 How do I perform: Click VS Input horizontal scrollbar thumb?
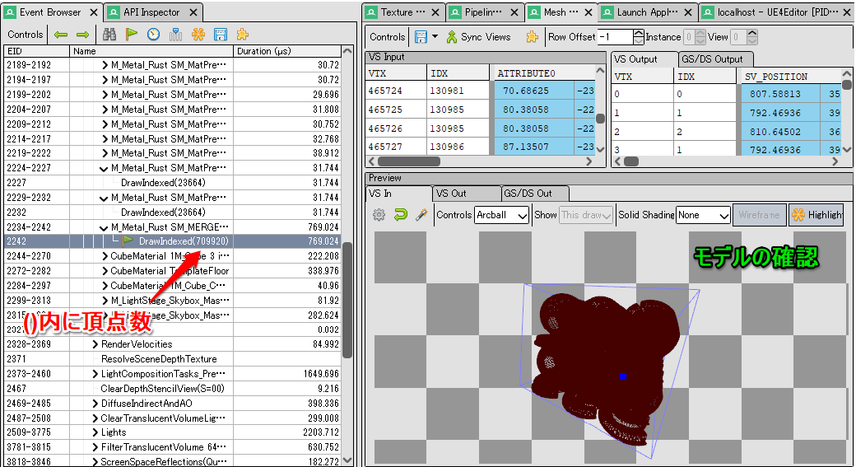point(409,161)
